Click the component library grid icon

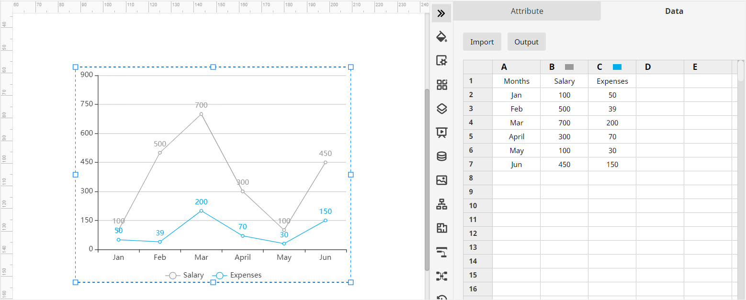click(441, 85)
